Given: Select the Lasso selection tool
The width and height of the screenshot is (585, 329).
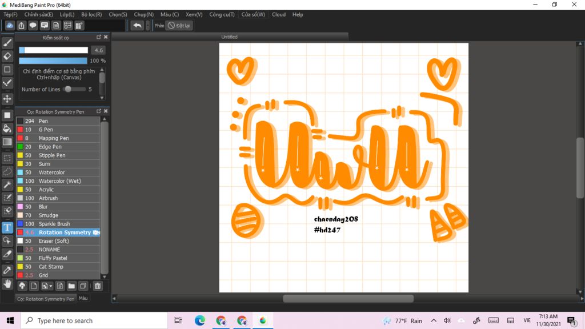Looking at the screenshot, I should (7, 171).
